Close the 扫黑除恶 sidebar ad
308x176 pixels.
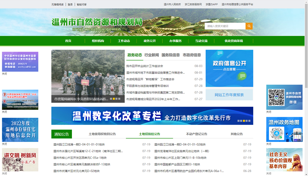coord(4,112)
